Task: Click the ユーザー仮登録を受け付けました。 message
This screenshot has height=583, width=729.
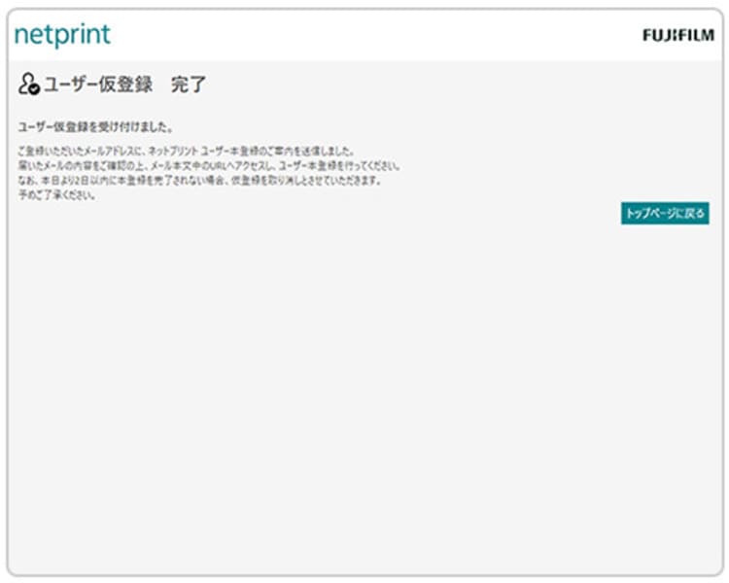Action: [x=95, y=127]
